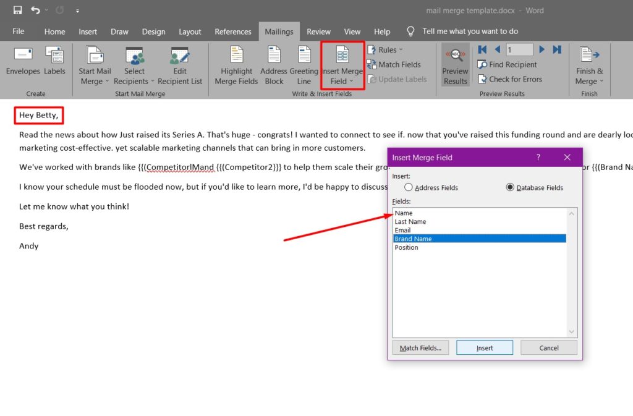Open the Draw tab
The height and width of the screenshot is (416, 633).
click(119, 32)
